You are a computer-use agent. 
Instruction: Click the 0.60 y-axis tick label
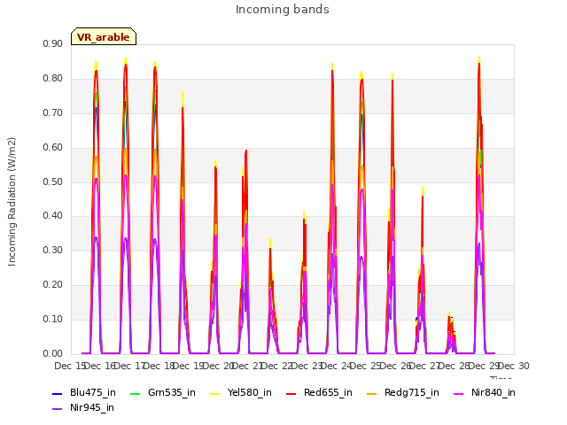pos(52,148)
